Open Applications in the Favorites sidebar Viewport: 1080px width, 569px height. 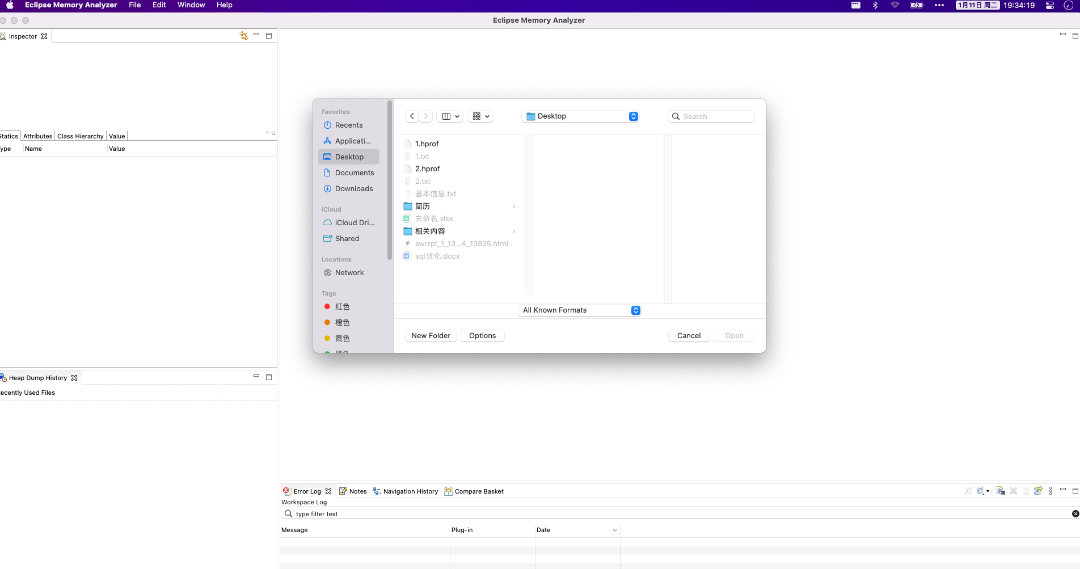[x=349, y=141]
